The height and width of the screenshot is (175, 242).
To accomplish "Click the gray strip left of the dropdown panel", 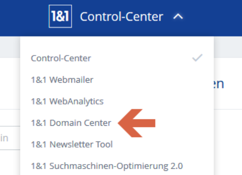I will (x=10, y=47).
